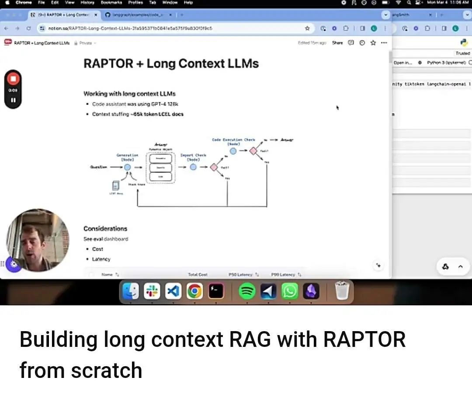Open first extension icon beside the bookmark star
Screen dimensions: 472x395
pos(323,28)
